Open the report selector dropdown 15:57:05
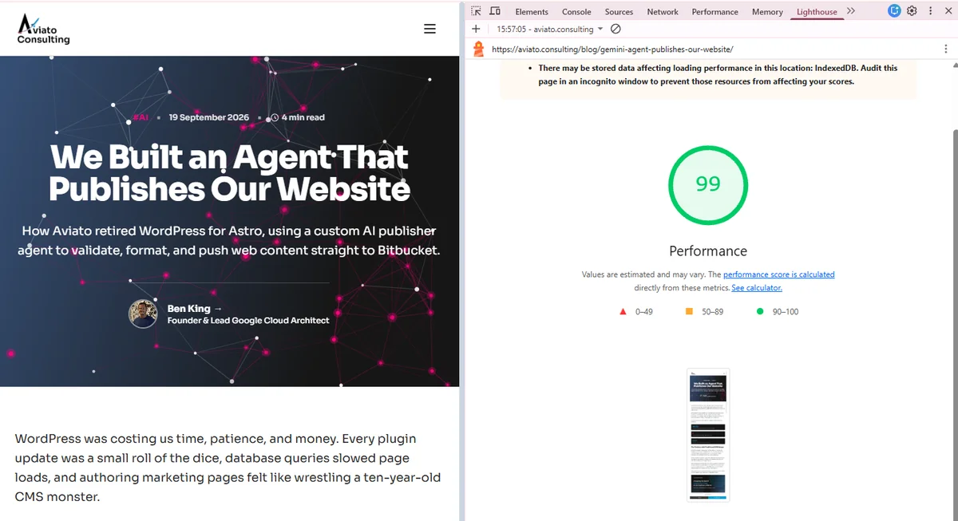This screenshot has width=958, height=521. point(550,29)
